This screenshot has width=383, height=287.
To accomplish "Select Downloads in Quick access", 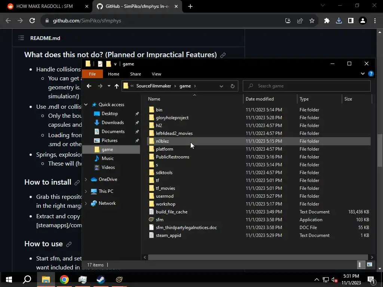I will (x=113, y=123).
